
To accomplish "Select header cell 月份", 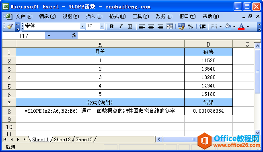I will (x=100, y=52).
